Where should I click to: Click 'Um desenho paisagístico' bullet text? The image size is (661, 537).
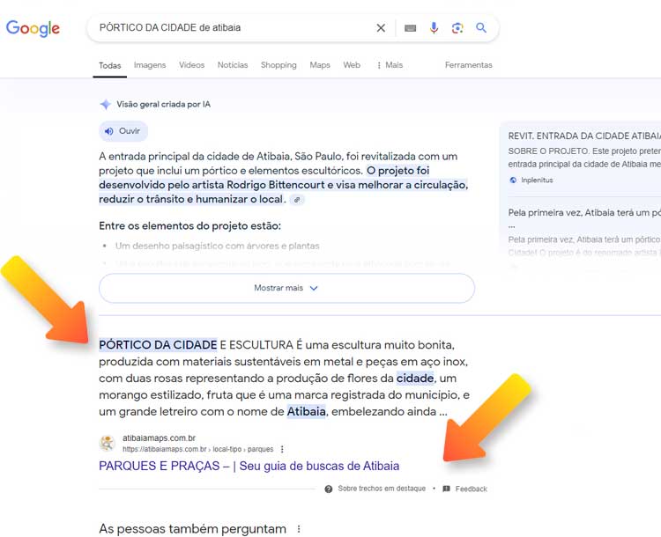217,246
